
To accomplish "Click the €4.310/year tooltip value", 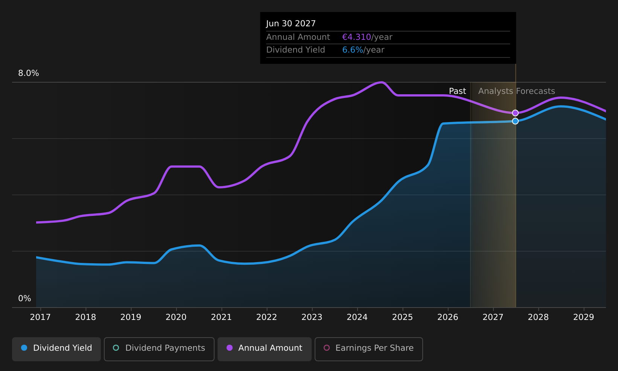I will point(367,37).
